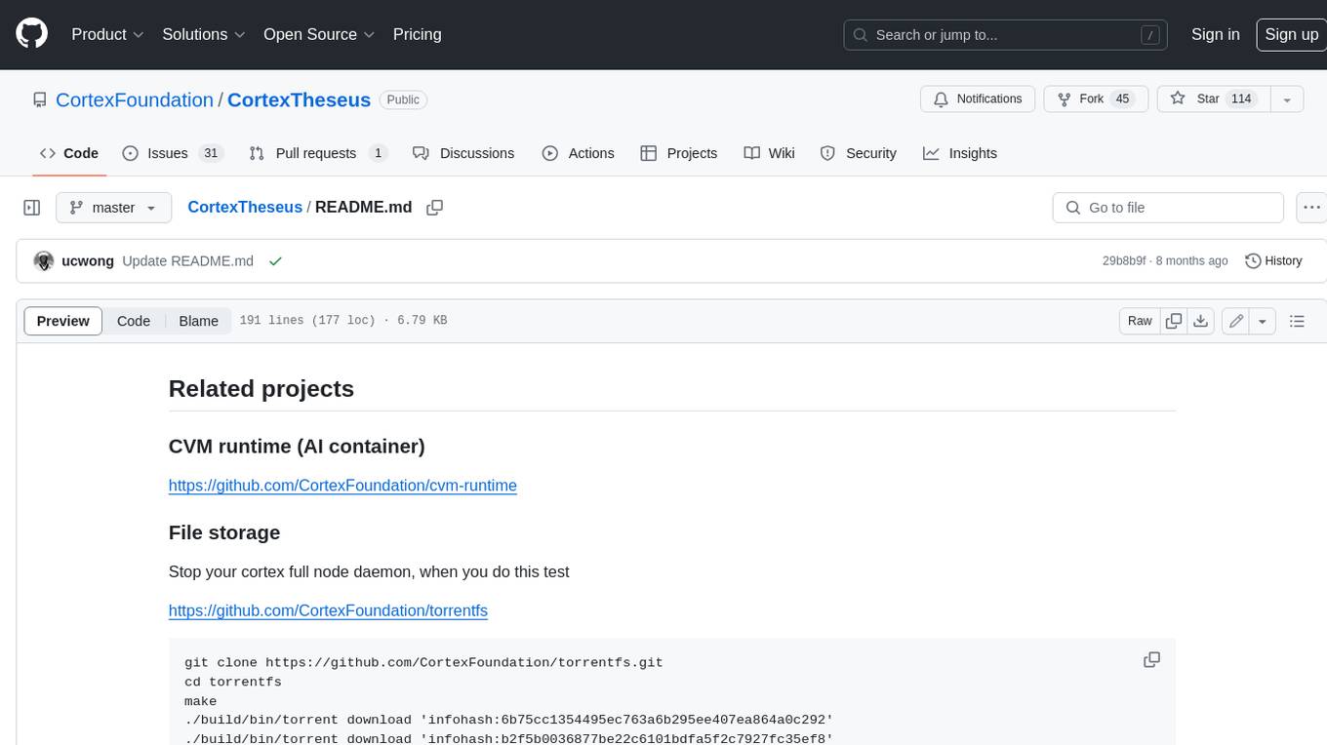The width and height of the screenshot is (1327, 745).
Task: Open the Wiki tab
Action: point(769,153)
